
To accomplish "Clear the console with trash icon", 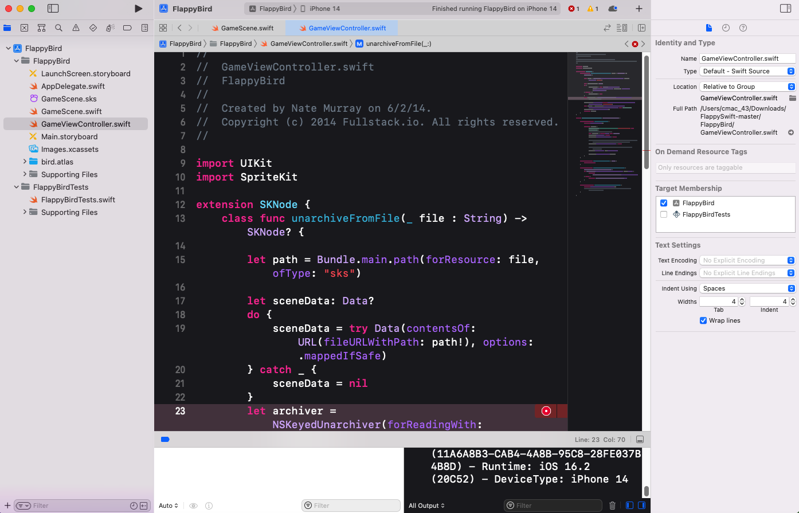I will coord(612,506).
